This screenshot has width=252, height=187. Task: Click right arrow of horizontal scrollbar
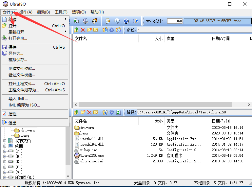pyautogui.click(x=249, y=105)
